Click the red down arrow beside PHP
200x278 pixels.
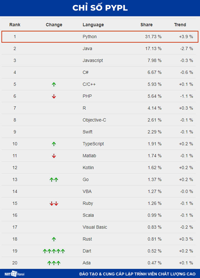point(54,96)
